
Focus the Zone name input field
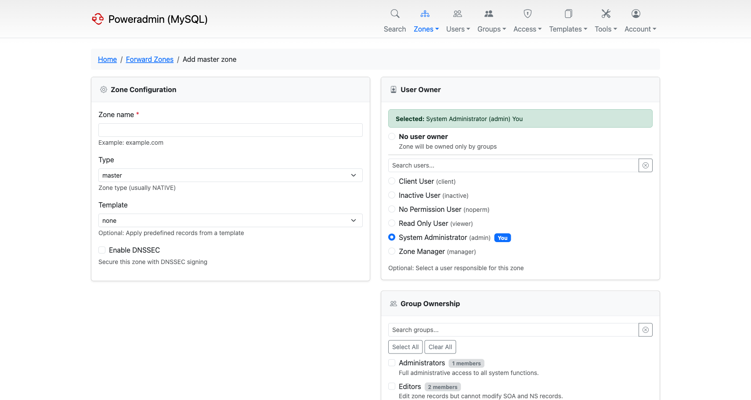(230, 130)
